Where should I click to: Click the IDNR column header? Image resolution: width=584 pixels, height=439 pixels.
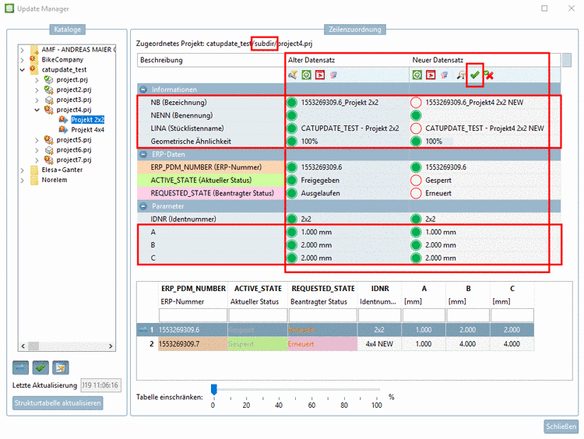point(380,289)
